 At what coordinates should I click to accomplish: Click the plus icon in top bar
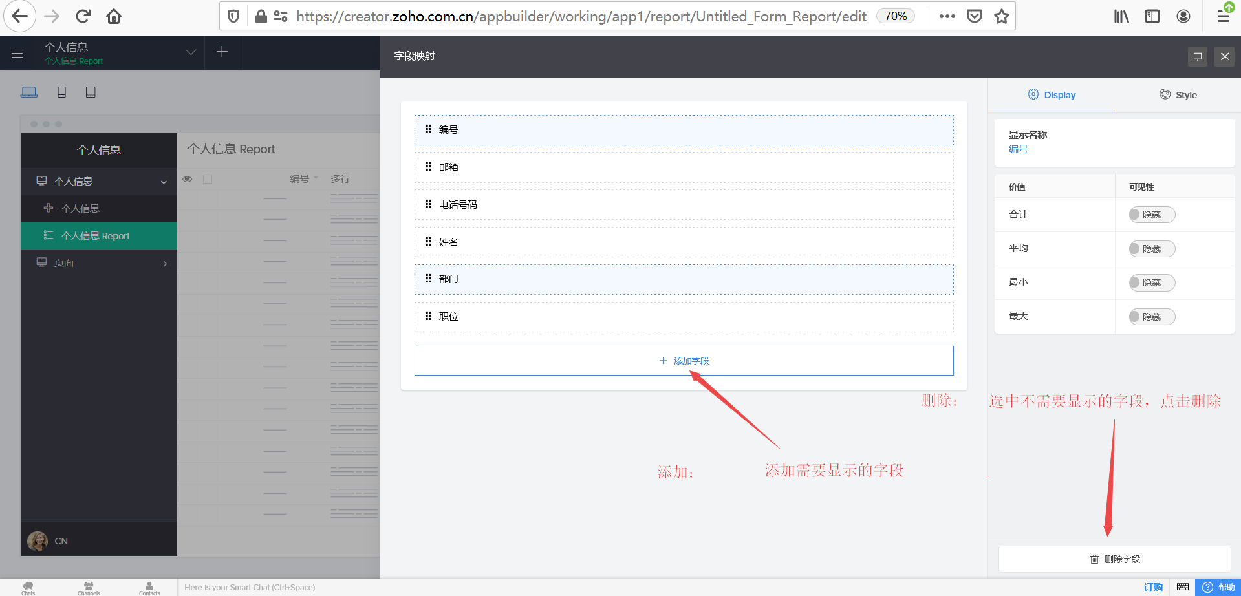coord(222,52)
